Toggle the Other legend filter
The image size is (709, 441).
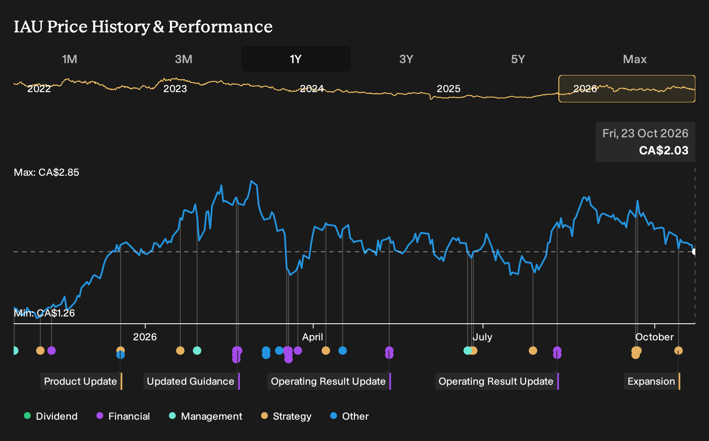(x=349, y=416)
